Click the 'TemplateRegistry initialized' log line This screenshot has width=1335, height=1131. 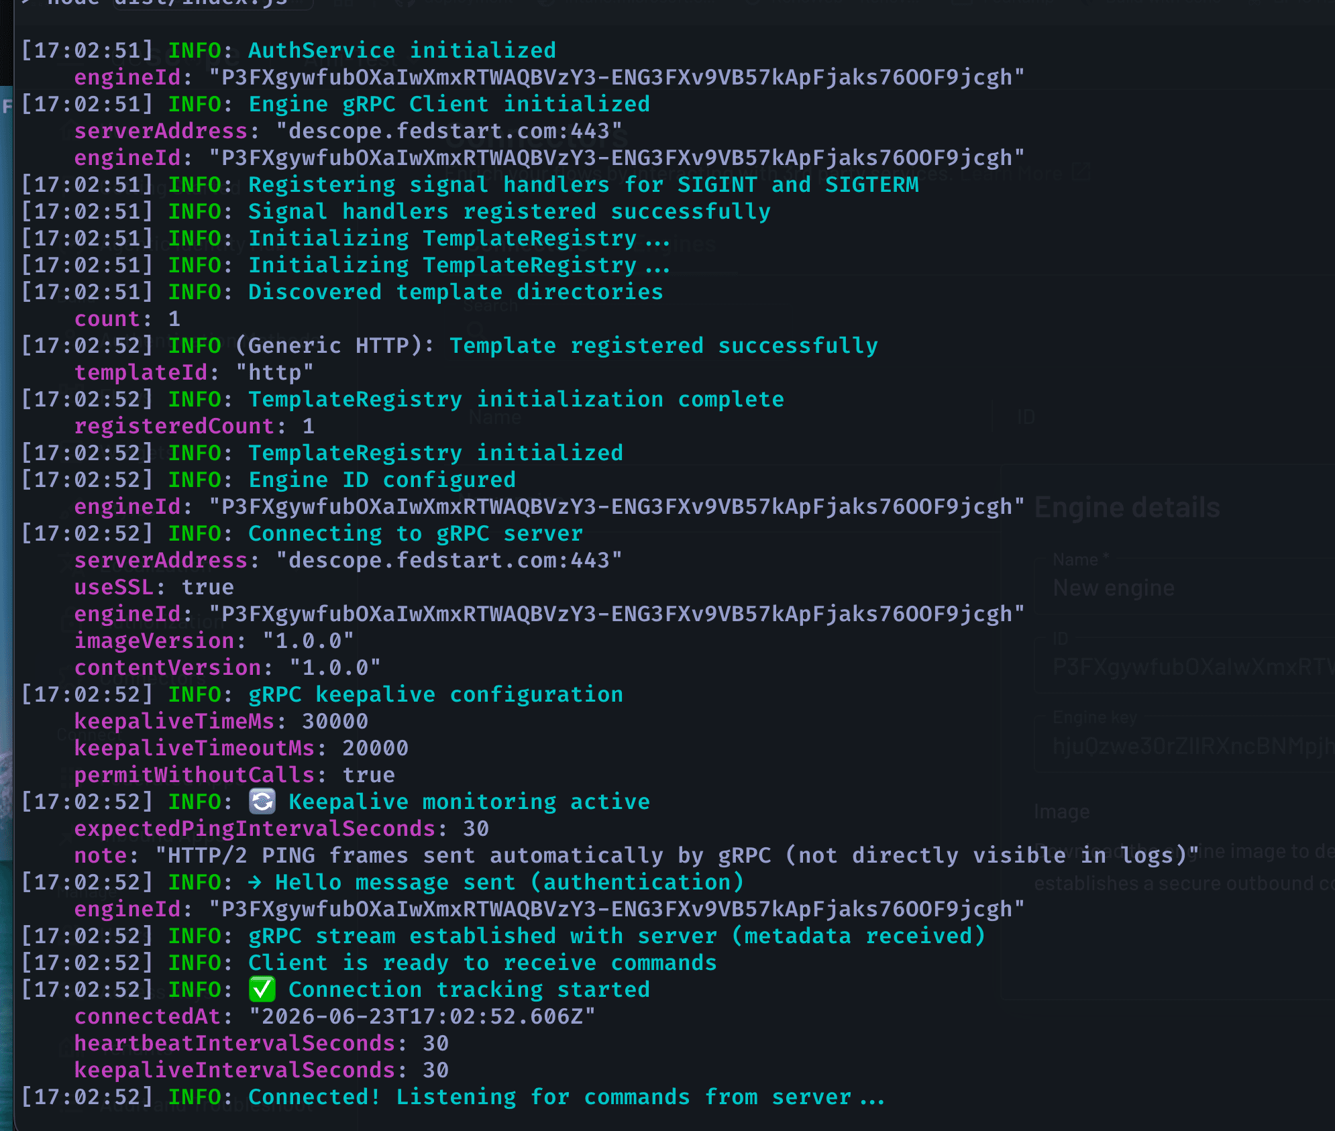322,453
